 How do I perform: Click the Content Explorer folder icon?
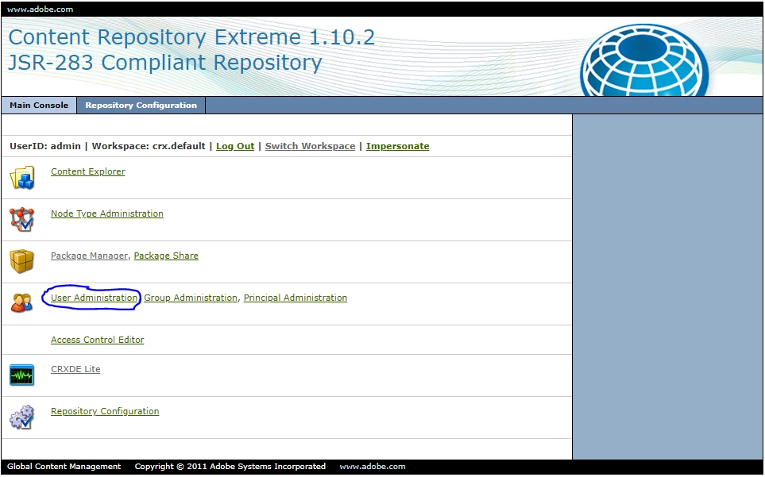click(x=22, y=177)
